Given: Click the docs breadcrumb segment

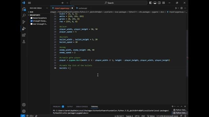Looking at the screenshot, I should point(162,12).
